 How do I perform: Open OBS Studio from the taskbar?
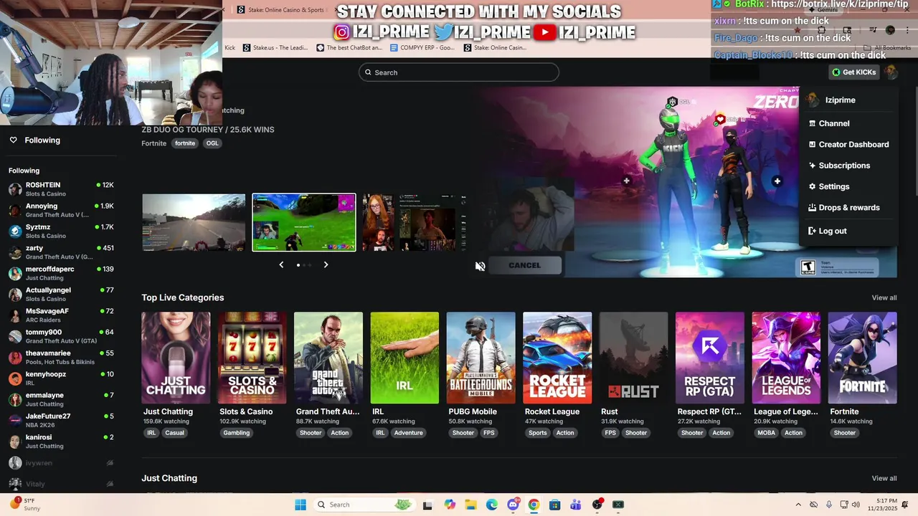(597, 505)
